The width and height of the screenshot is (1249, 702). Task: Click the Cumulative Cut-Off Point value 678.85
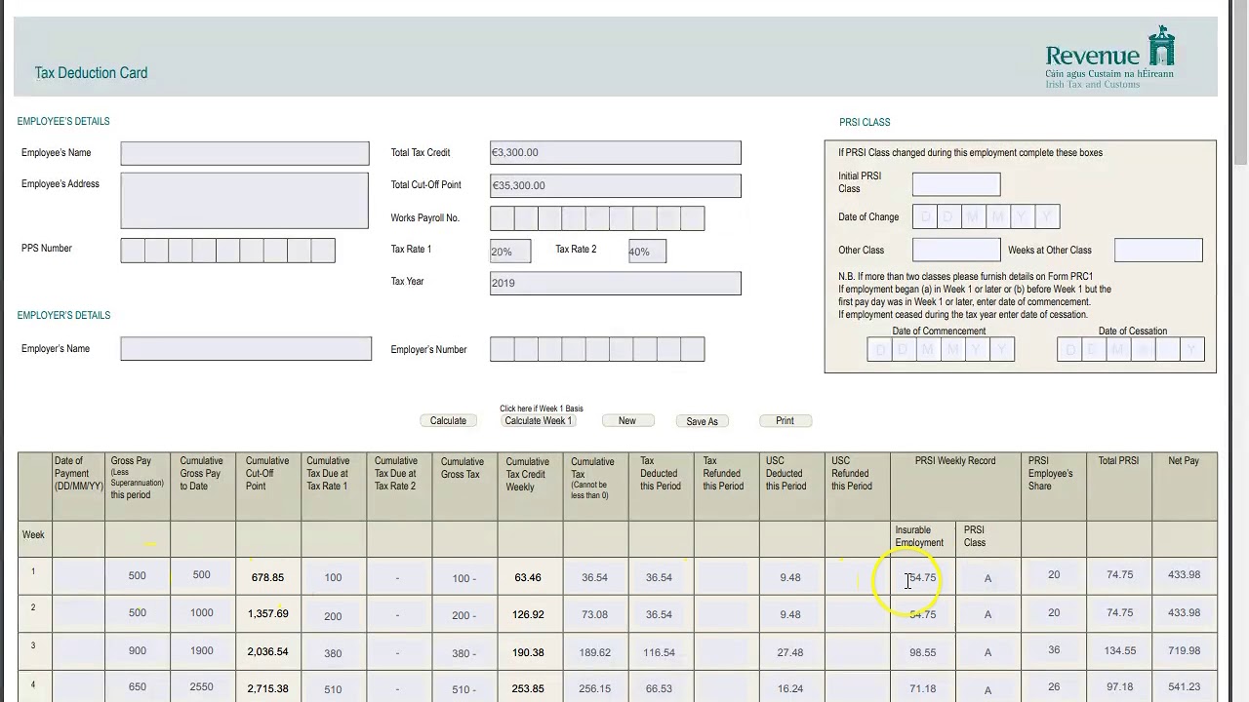tap(267, 578)
